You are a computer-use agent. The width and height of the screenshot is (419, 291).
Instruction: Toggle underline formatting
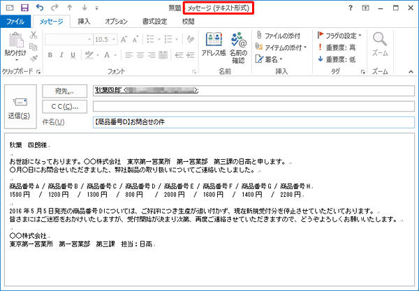pyautogui.click(x=73, y=55)
